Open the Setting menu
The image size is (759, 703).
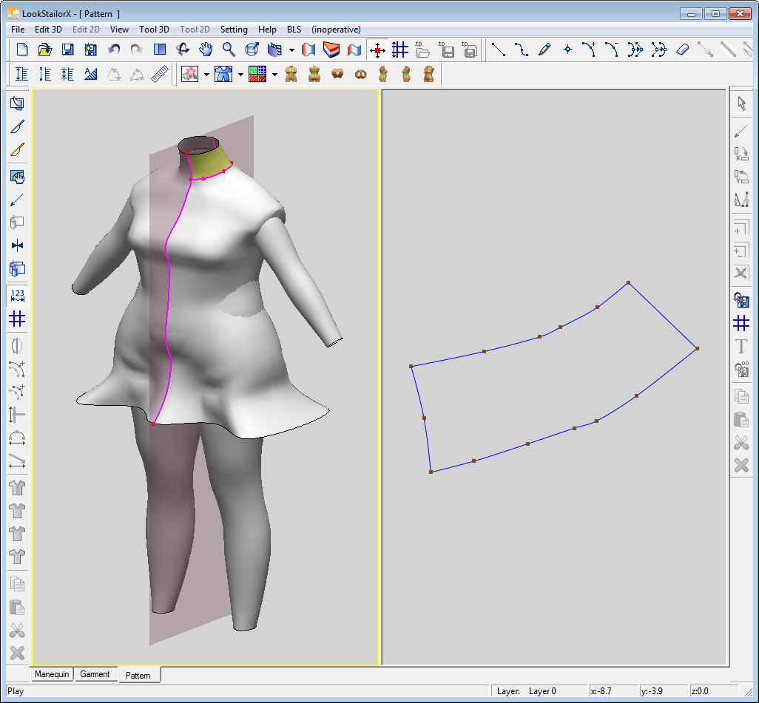234,30
